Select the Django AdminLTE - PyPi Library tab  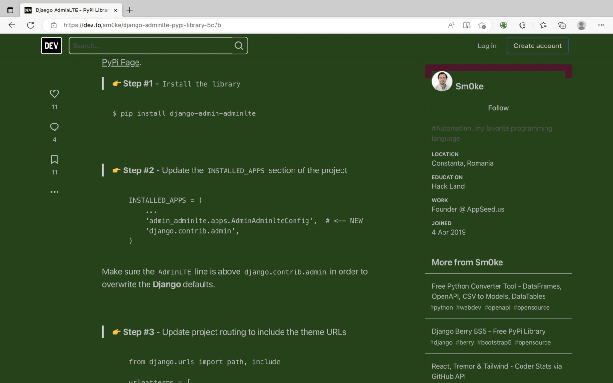pyautogui.click(x=71, y=10)
